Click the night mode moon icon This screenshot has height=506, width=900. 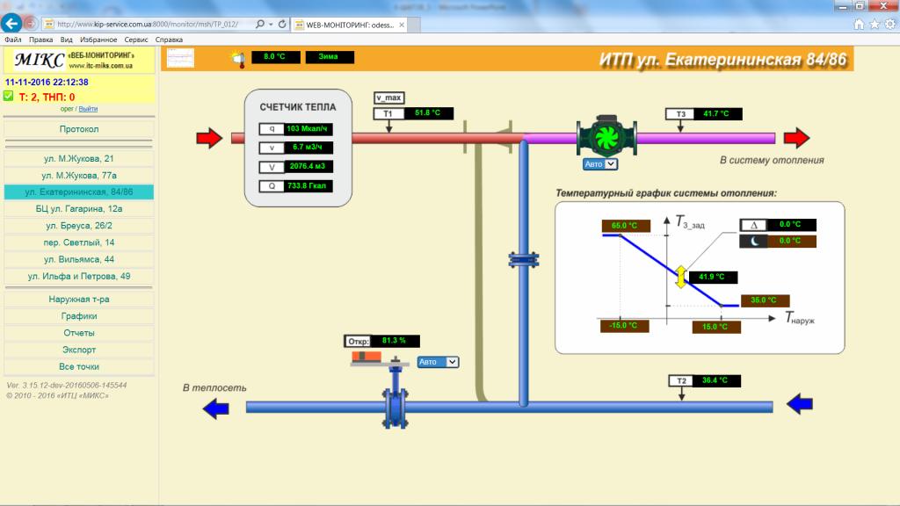[753, 241]
